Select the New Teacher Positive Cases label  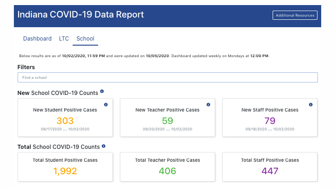click(168, 110)
